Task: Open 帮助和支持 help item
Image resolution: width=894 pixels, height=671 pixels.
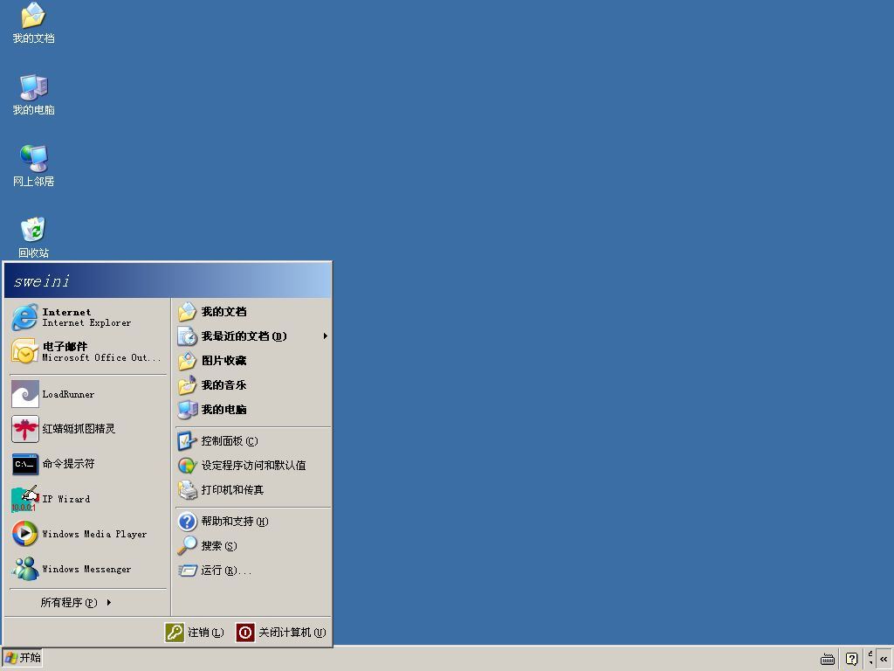Action: pyautogui.click(x=252, y=522)
